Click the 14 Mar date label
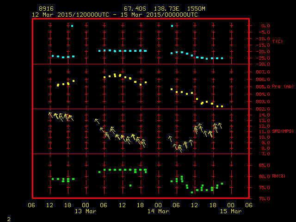This screenshot has width=296, height=222. [x=158, y=211]
